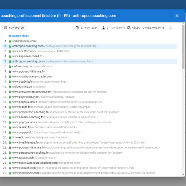
Task: Open the fr.linkedin.com david-jamin result
Action: click(x=39, y=138)
